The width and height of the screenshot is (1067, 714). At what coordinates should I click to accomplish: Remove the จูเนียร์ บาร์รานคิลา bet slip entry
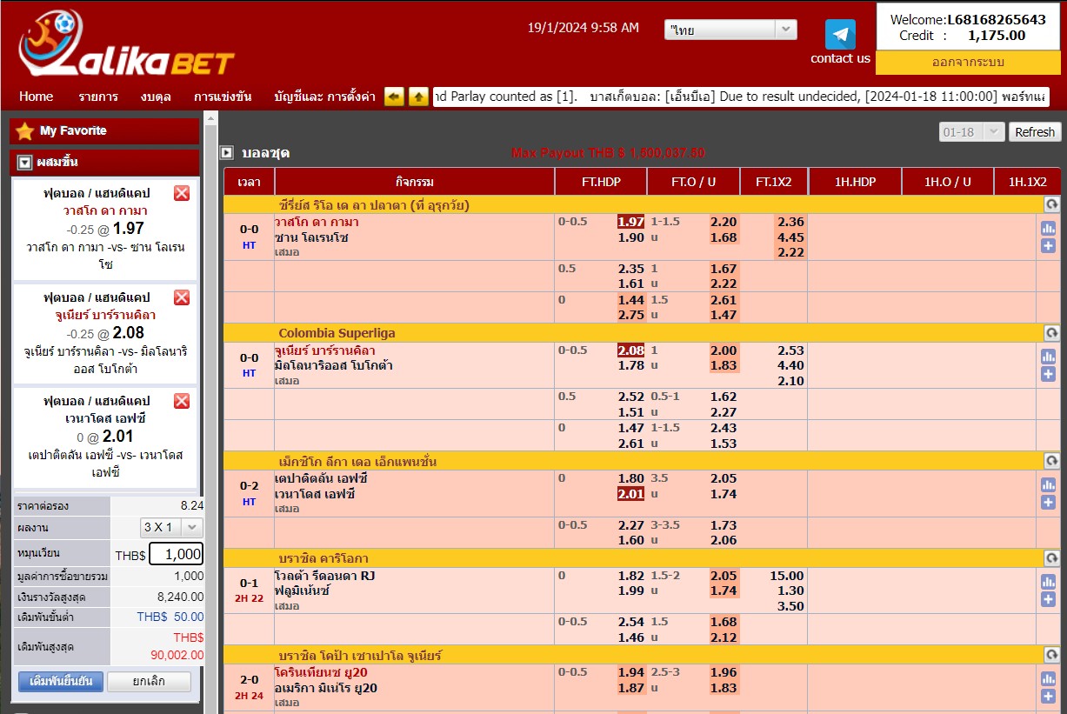(x=182, y=297)
